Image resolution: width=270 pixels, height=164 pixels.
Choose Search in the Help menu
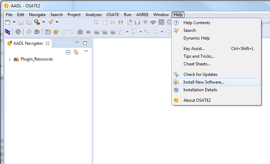click(x=216, y=30)
